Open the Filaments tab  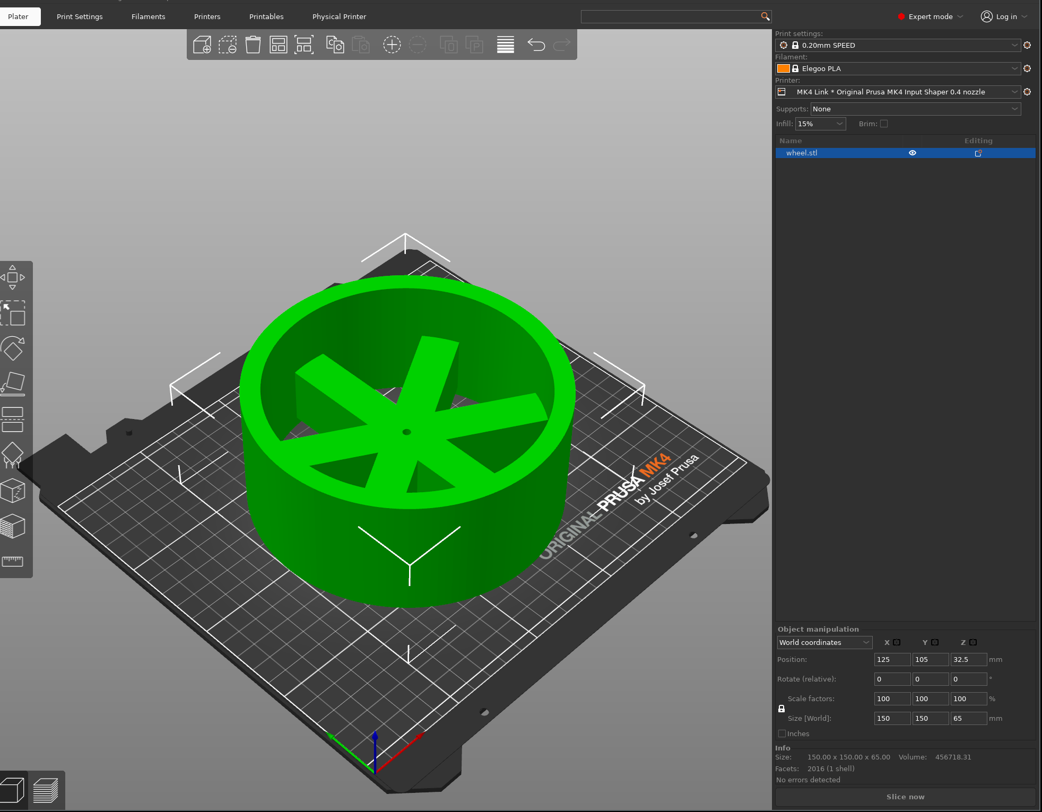[x=148, y=16]
